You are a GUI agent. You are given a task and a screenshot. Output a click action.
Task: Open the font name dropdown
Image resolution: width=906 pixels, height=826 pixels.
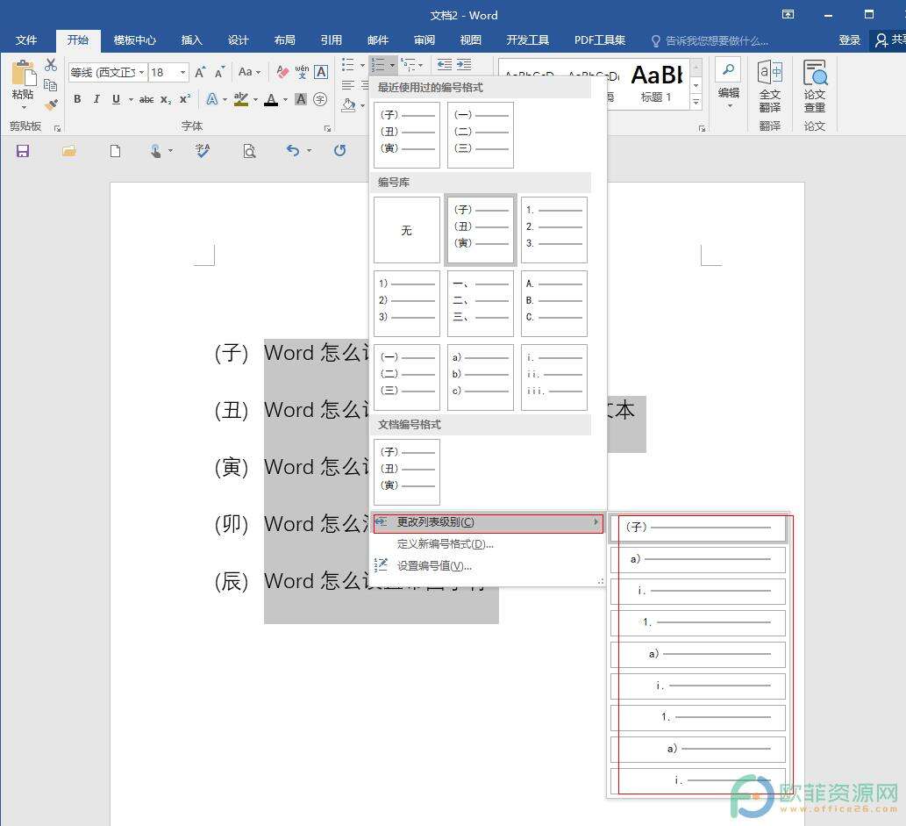tap(141, 72)
